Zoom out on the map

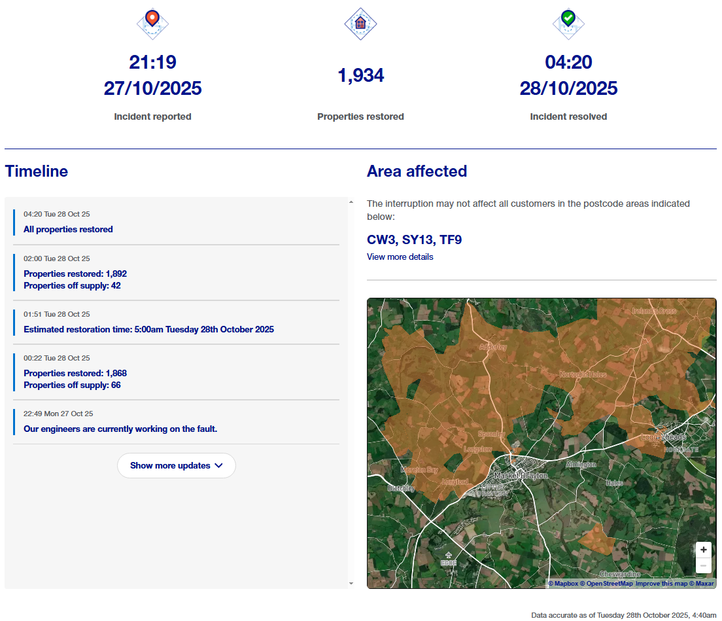click(x=703, y=566)
